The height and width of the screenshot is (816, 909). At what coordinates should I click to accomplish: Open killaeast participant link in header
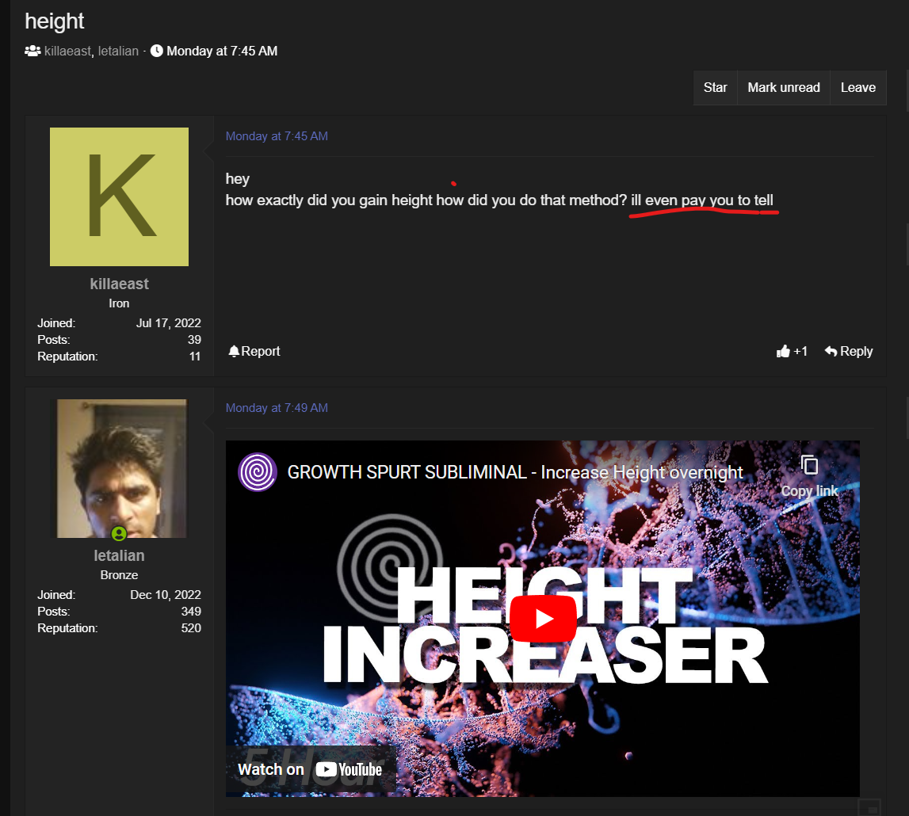click(68, 51)
